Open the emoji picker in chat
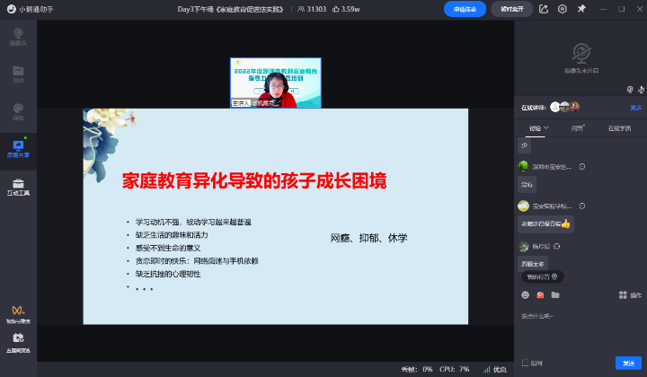The image size is (647, 377). [x=525, y=294]
